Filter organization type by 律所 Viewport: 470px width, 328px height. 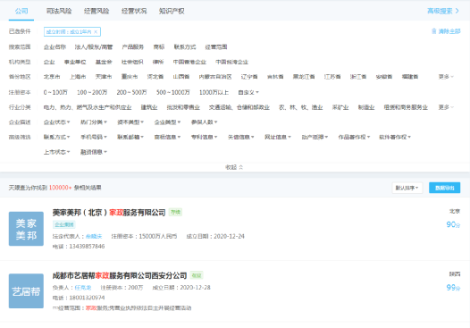(158, 62)
